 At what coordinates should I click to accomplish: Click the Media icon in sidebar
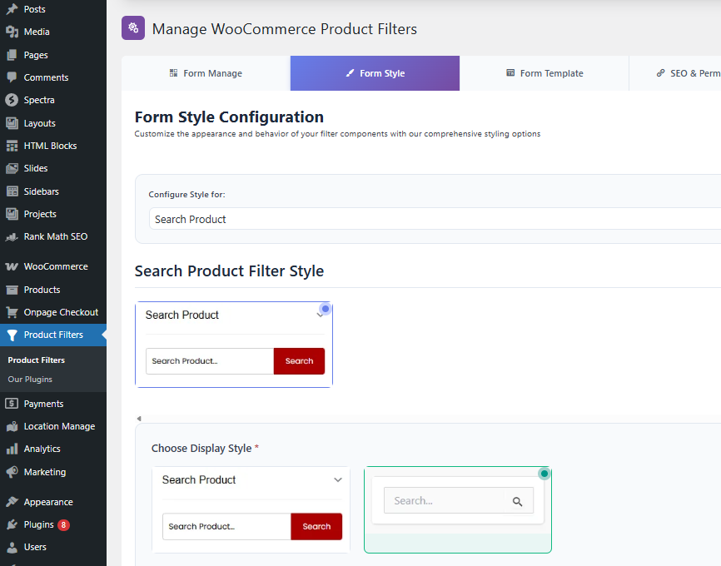click(12, 32)
